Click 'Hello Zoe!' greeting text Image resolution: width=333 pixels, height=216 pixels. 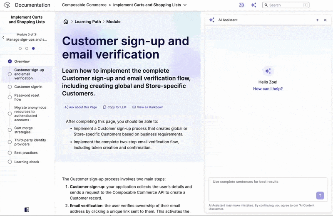pyautogui.click(x=268, y=82)
